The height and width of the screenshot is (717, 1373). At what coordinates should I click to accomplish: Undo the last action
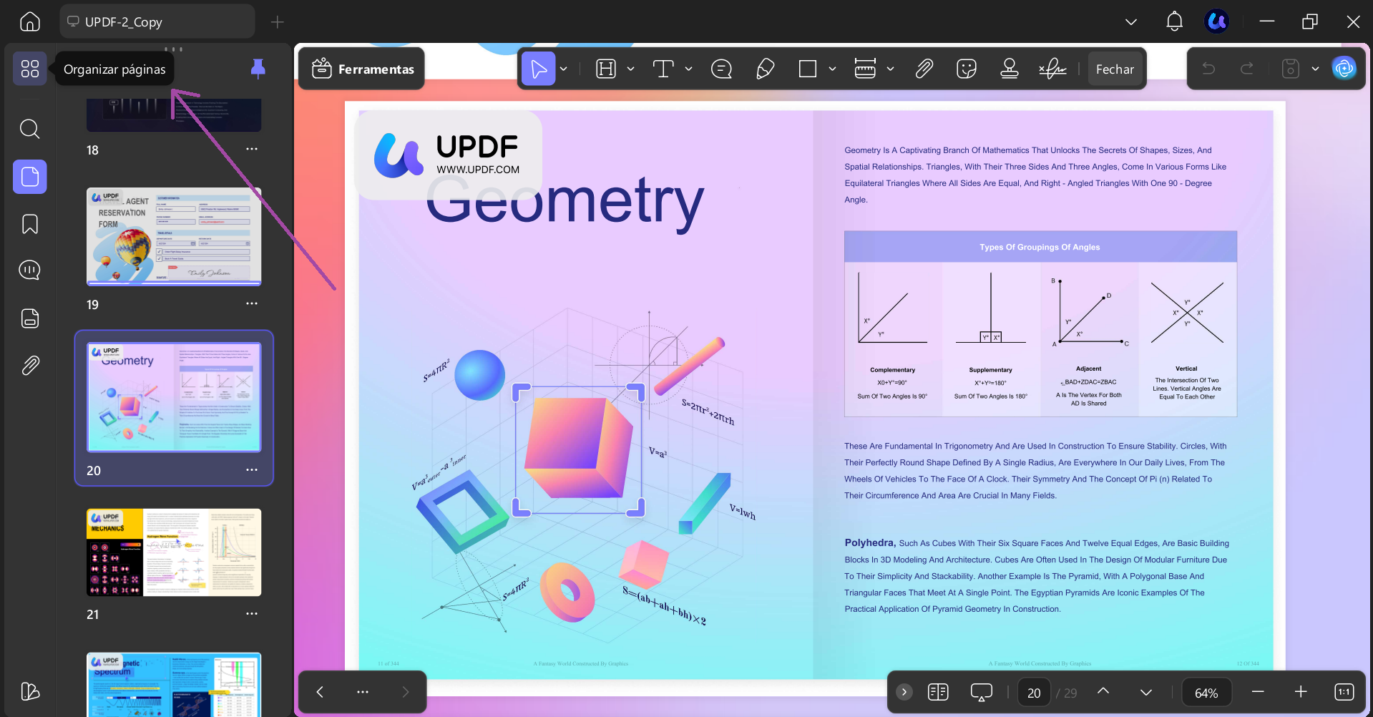pyautogui.click(x=1208, y=69)
